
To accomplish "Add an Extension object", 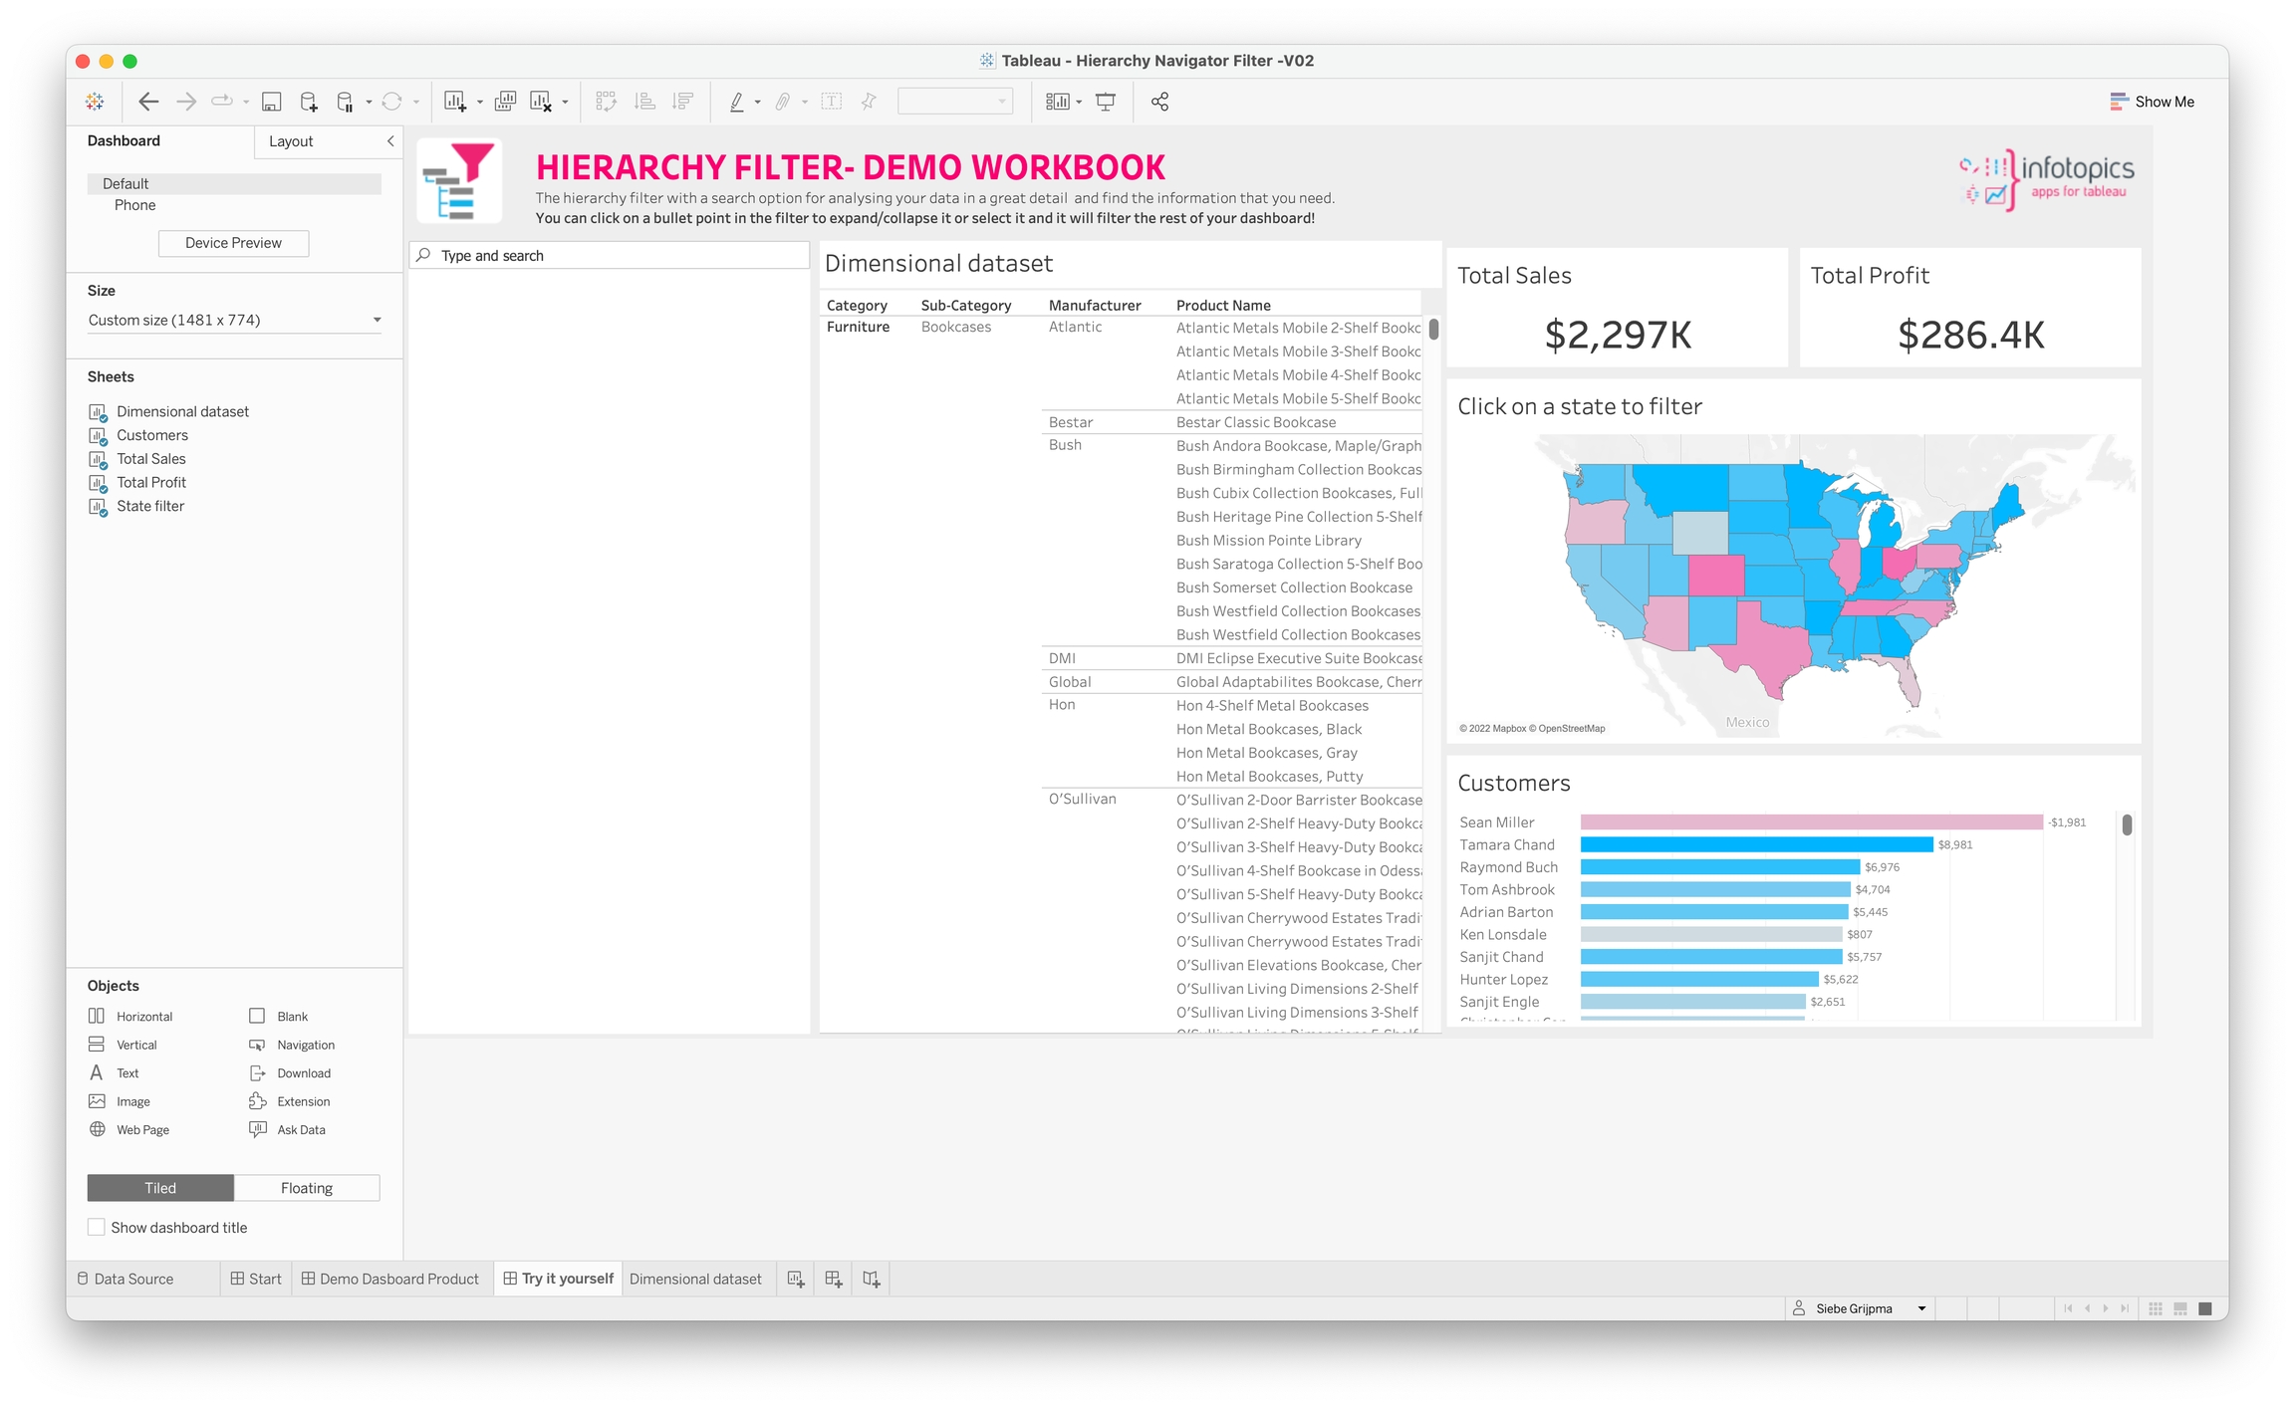I will tap(289, 1101).
